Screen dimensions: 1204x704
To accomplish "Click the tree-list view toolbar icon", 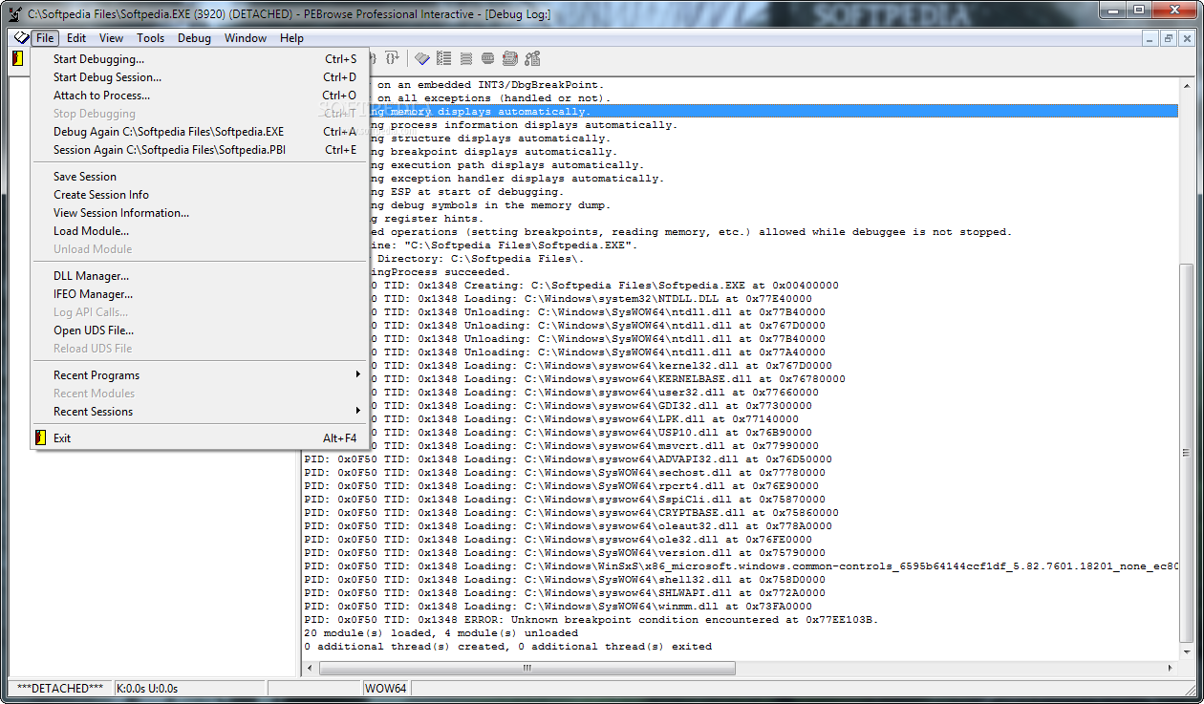I will pyautogui.click(x=443, y=59).
